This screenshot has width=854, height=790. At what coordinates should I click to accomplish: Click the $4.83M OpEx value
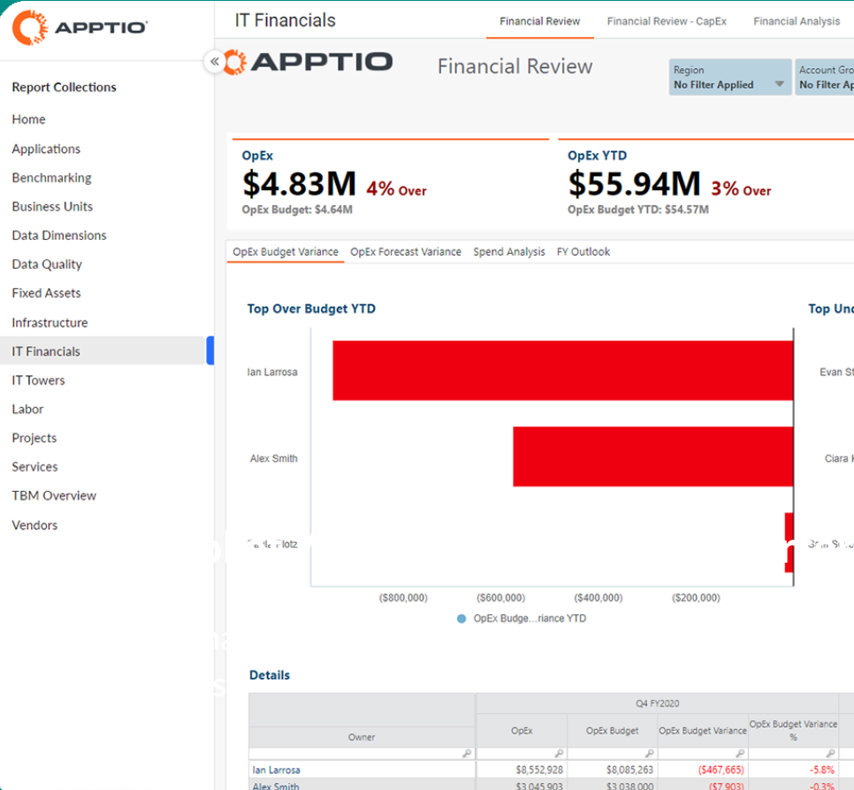coord(299,184)
